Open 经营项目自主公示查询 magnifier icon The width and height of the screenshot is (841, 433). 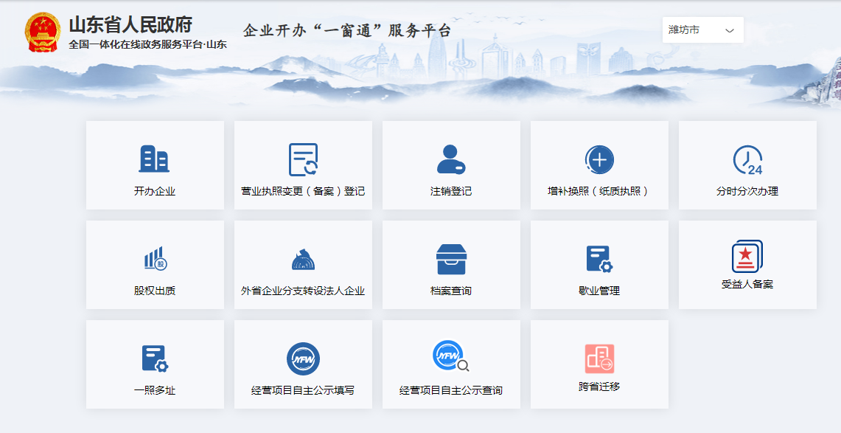point(451,356)
